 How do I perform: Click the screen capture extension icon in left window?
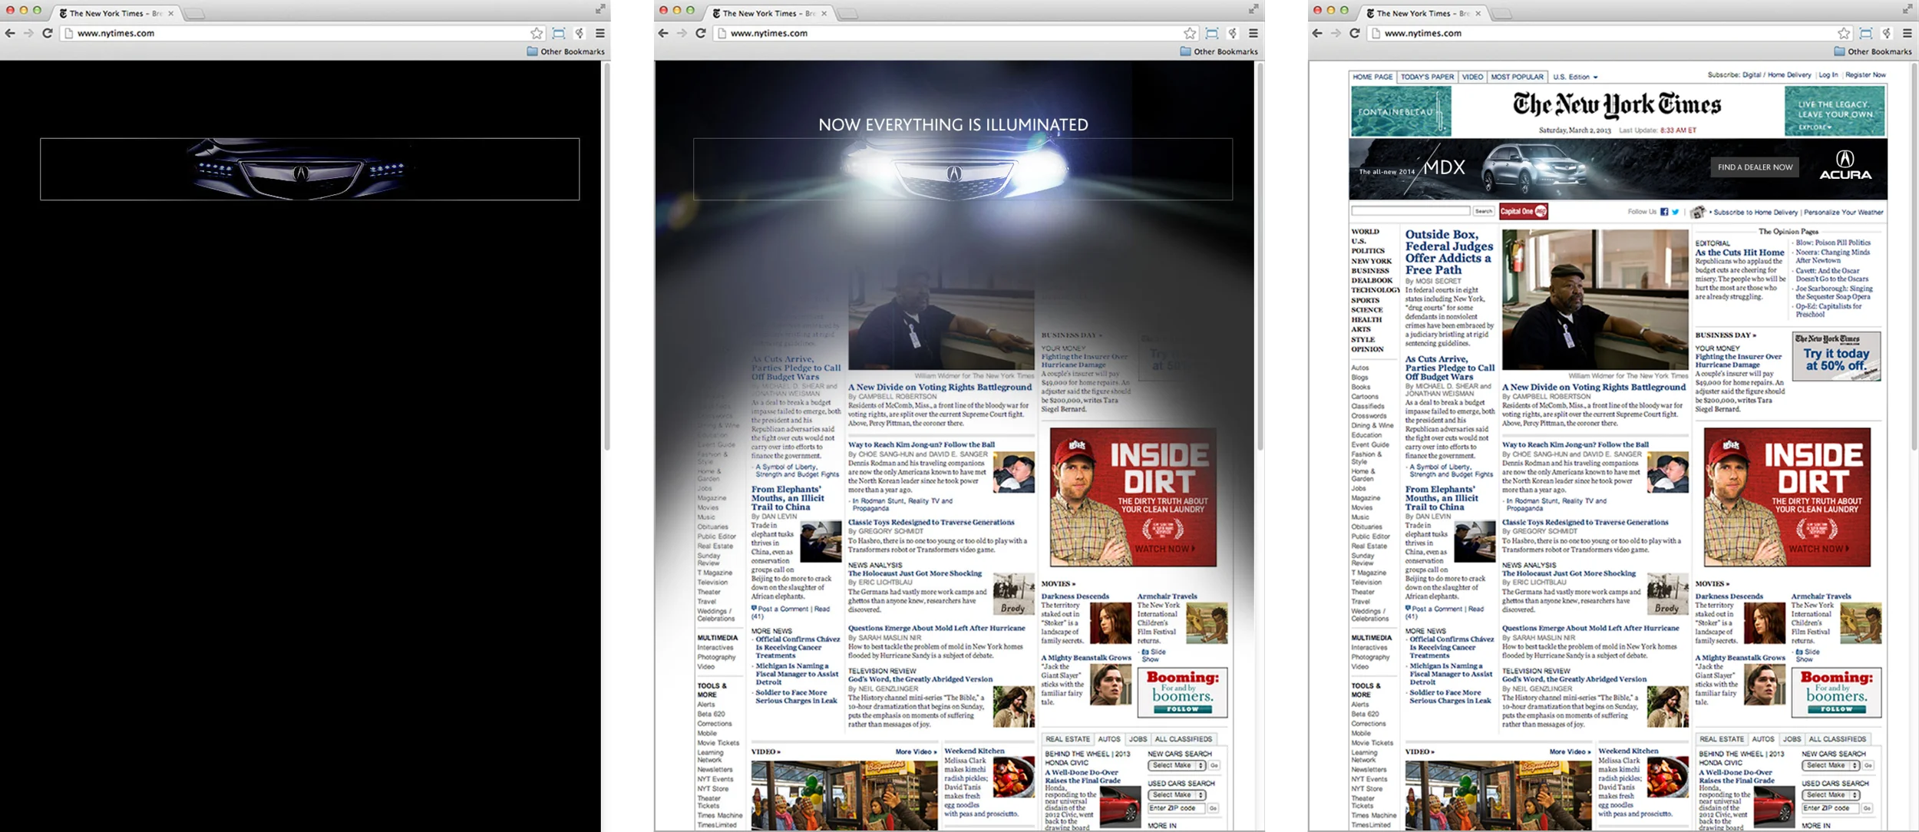(559, 33)
